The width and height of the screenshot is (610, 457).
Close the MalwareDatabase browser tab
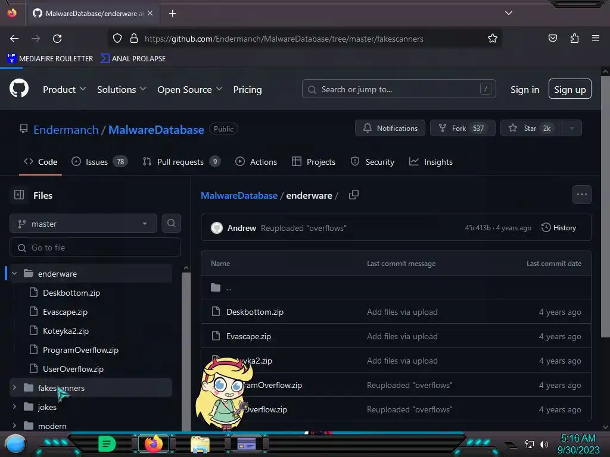tap(150, 13)
